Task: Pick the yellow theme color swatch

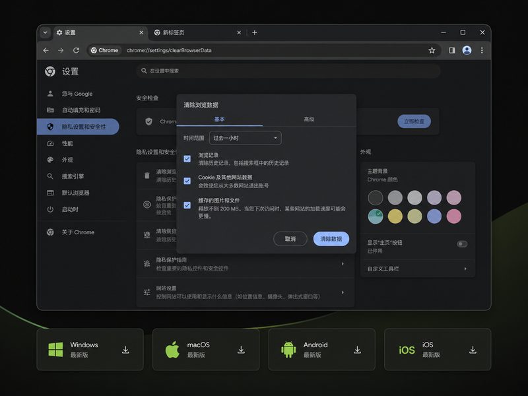Action: (x=395, y=216)
